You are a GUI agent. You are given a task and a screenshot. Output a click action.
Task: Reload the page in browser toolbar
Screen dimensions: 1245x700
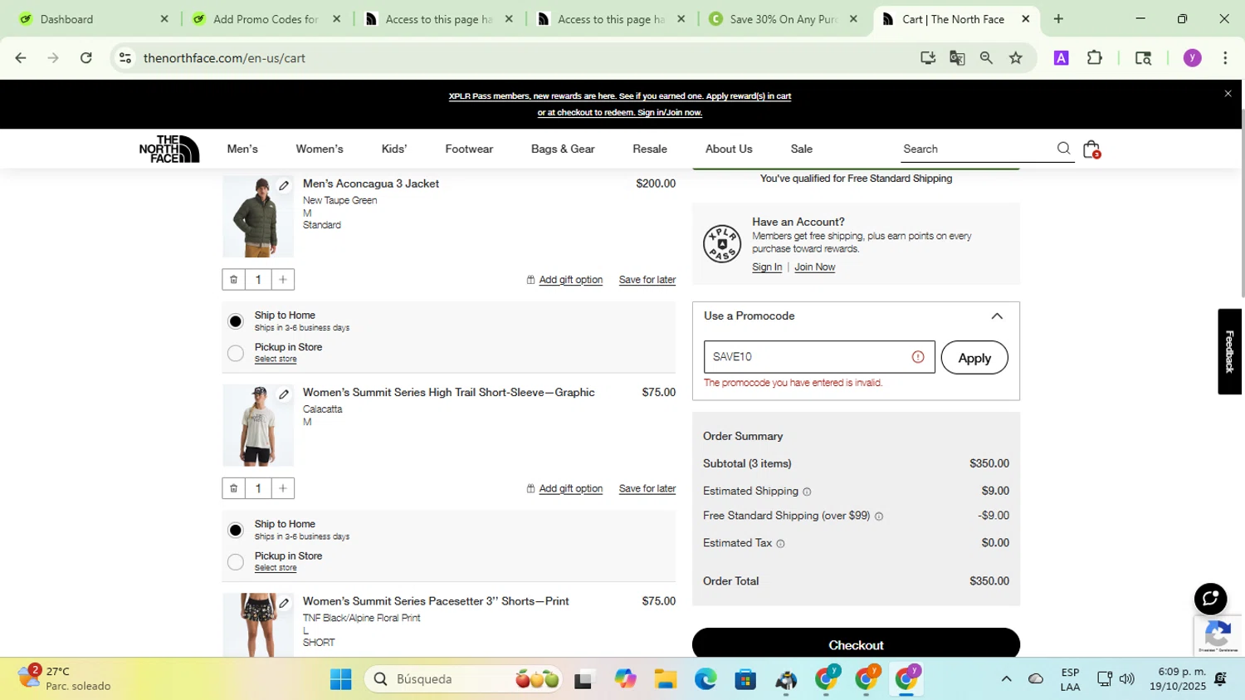tap(86, 58)
